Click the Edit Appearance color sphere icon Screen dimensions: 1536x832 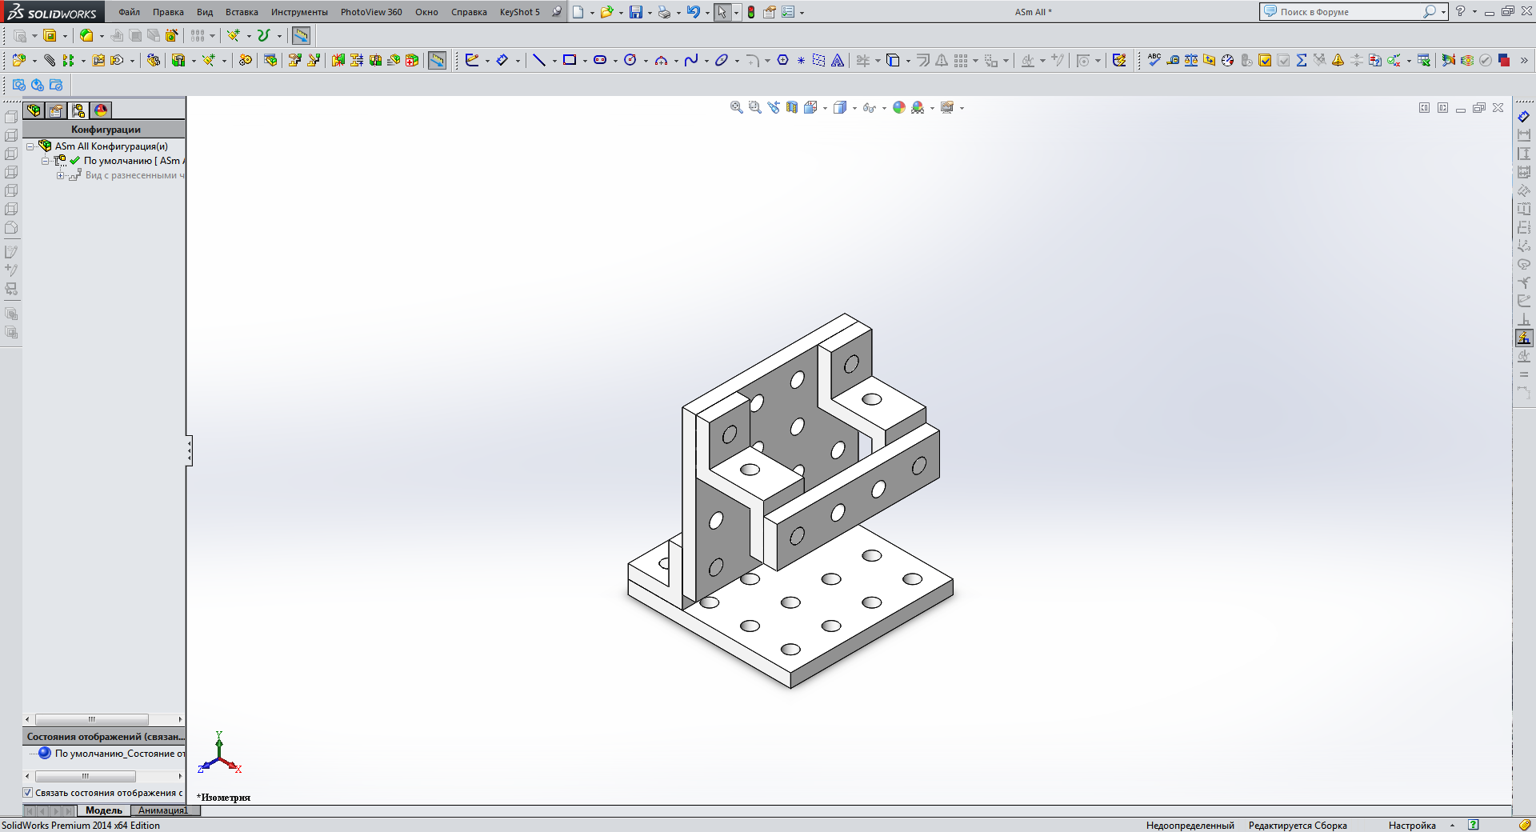point(899,107)
